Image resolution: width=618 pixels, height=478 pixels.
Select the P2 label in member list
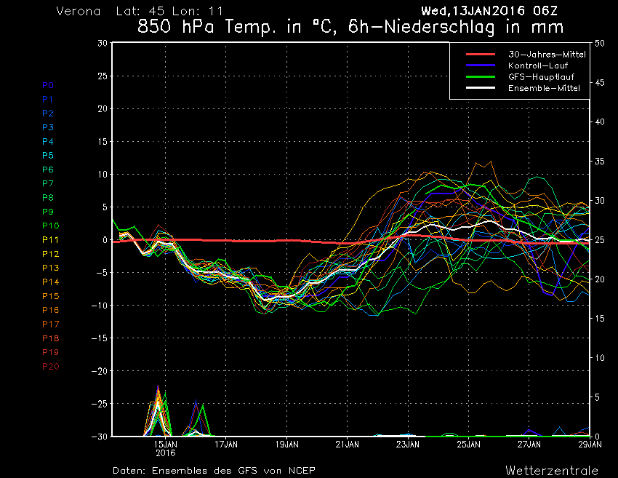[48, 113]
